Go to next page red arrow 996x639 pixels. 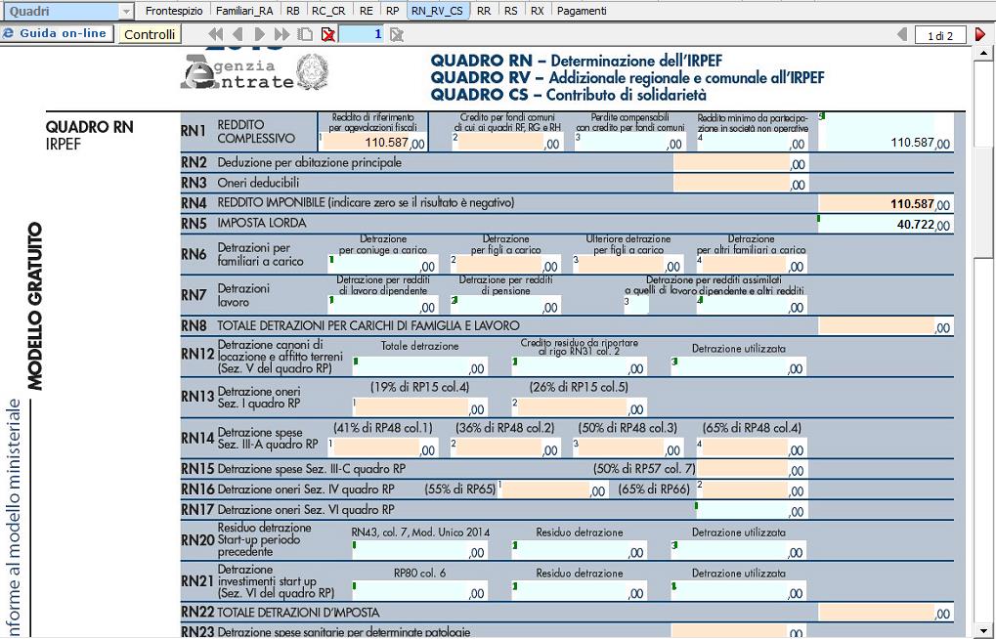click(980, 34)
